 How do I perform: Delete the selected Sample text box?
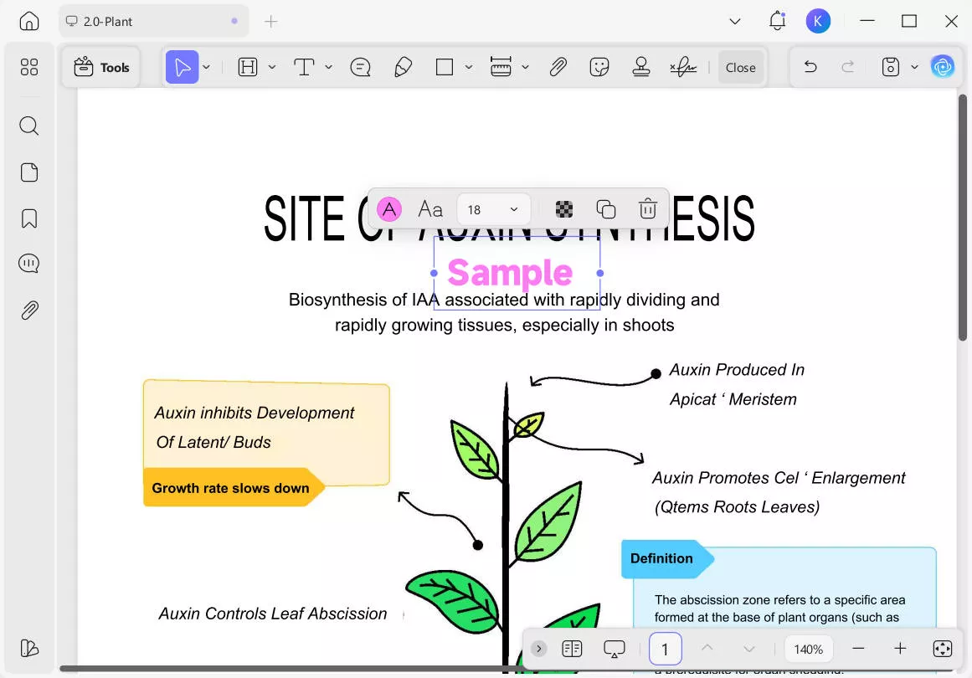click(648, 209)
